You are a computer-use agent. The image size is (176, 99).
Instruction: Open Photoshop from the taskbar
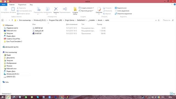pyautogui.click(x=56, y=97)
